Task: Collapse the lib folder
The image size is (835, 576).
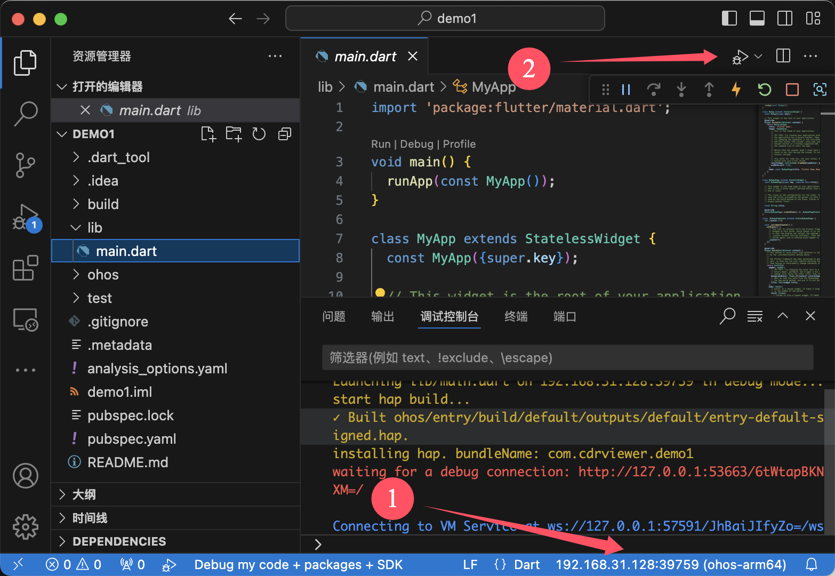Action: 94,228
